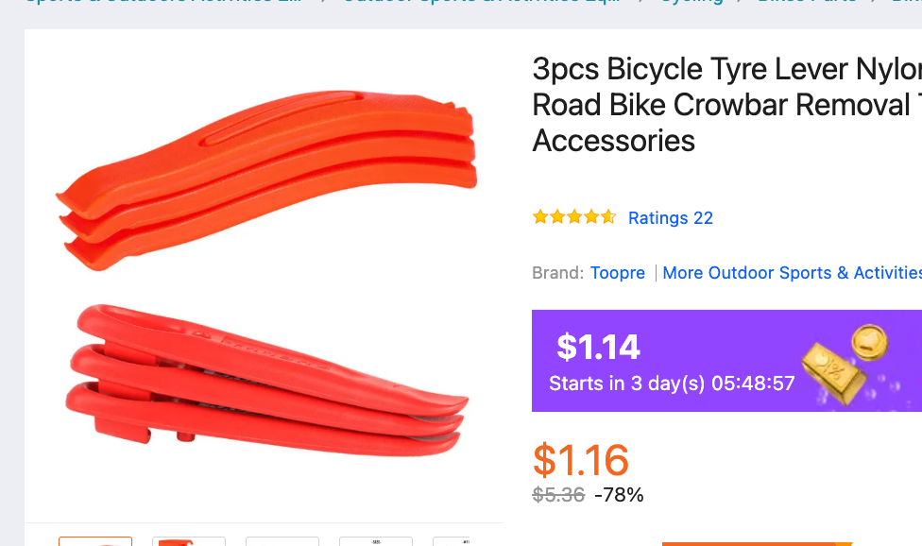
Task: Follow More Outdoor Sports & Activities link
Action: tap(792, 273)
